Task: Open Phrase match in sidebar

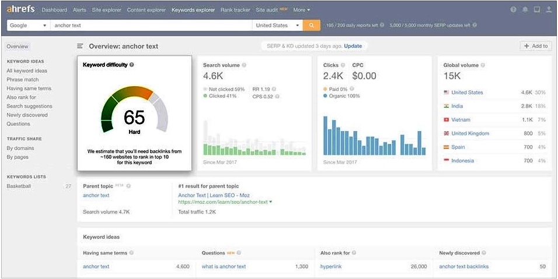Action: [22, 80]
